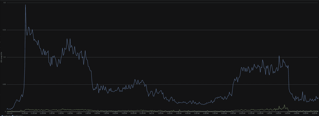Click the 8:00 PM time axis label
This screenshot has height=116, width=319.
tap(115, 113)
